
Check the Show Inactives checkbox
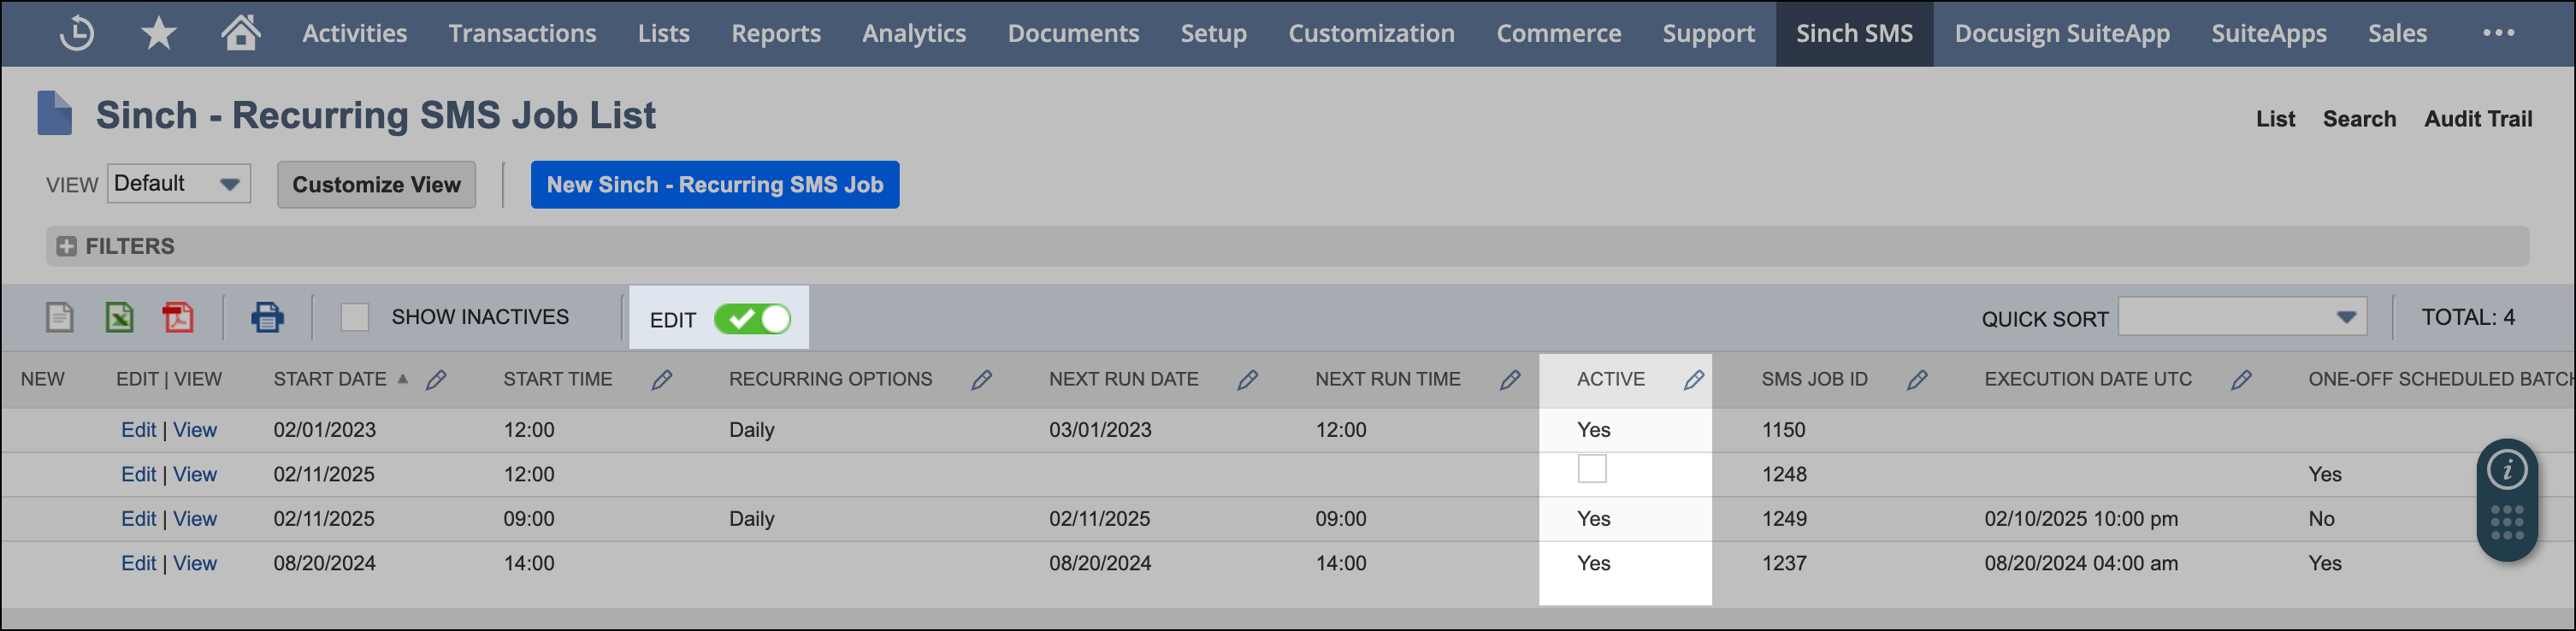tap(355, 317)
